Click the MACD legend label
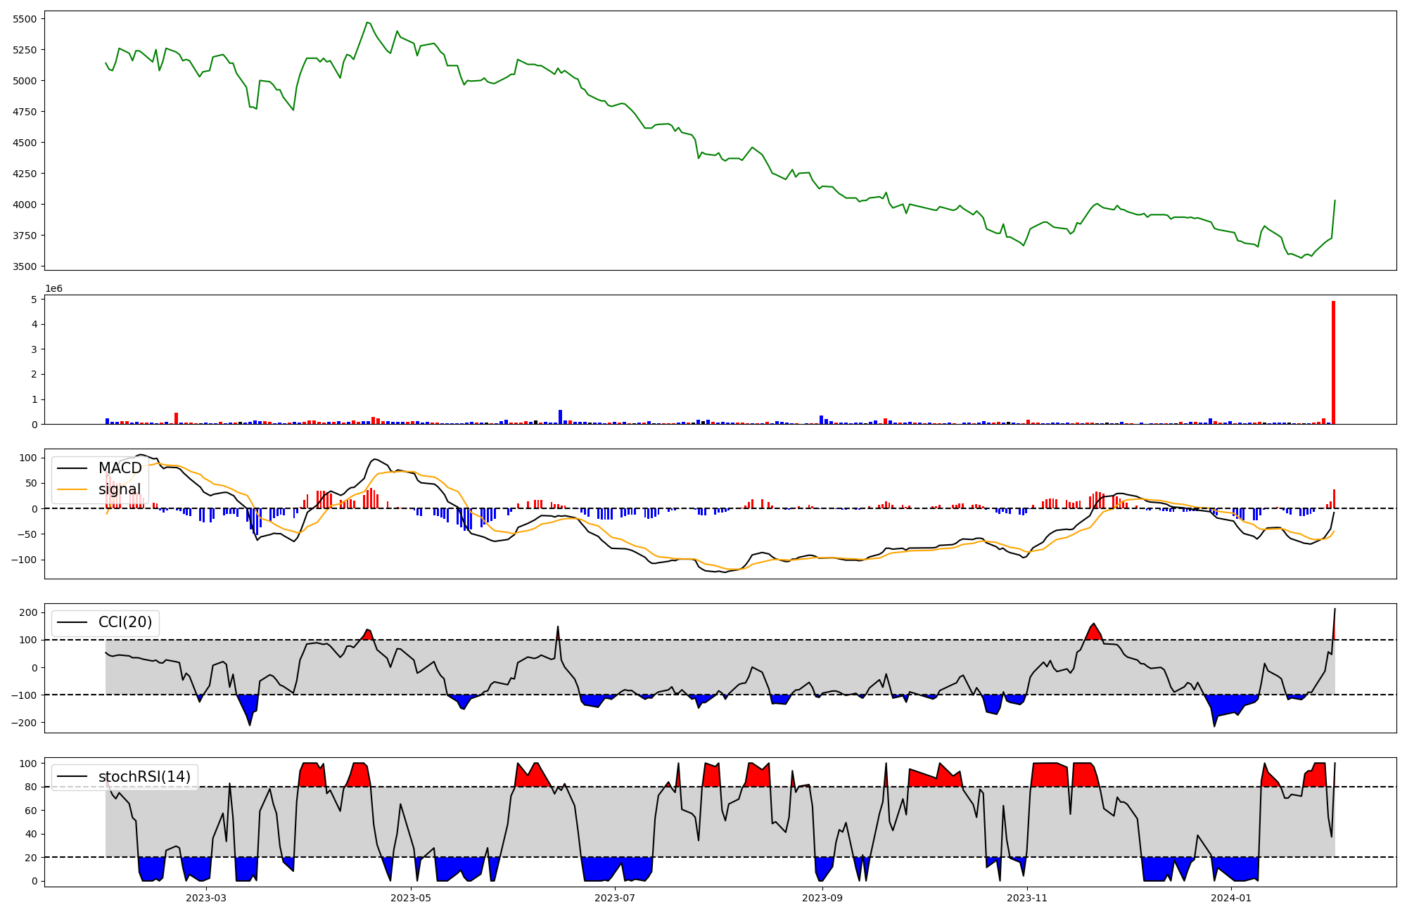Viewport: 1407px width, 914px height. click(x=120, y=468)
